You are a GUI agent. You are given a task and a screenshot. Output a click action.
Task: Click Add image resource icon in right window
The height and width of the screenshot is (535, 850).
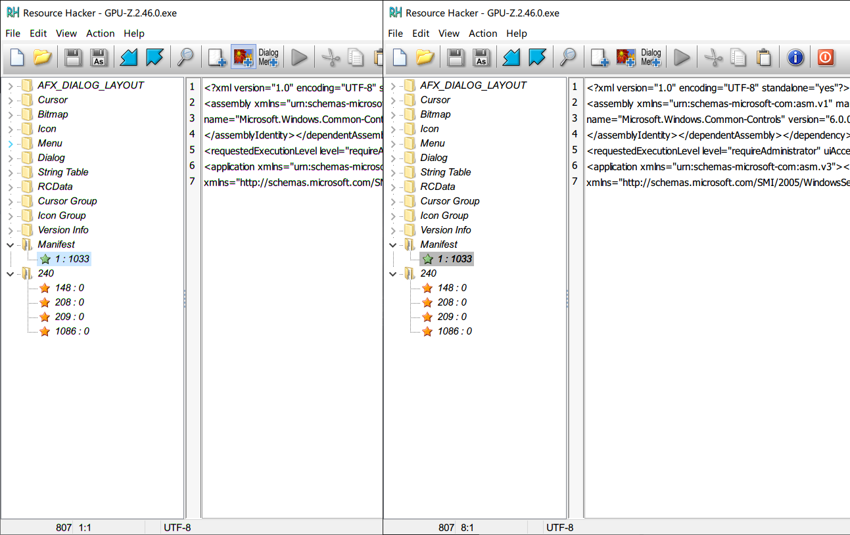(626, 57)
